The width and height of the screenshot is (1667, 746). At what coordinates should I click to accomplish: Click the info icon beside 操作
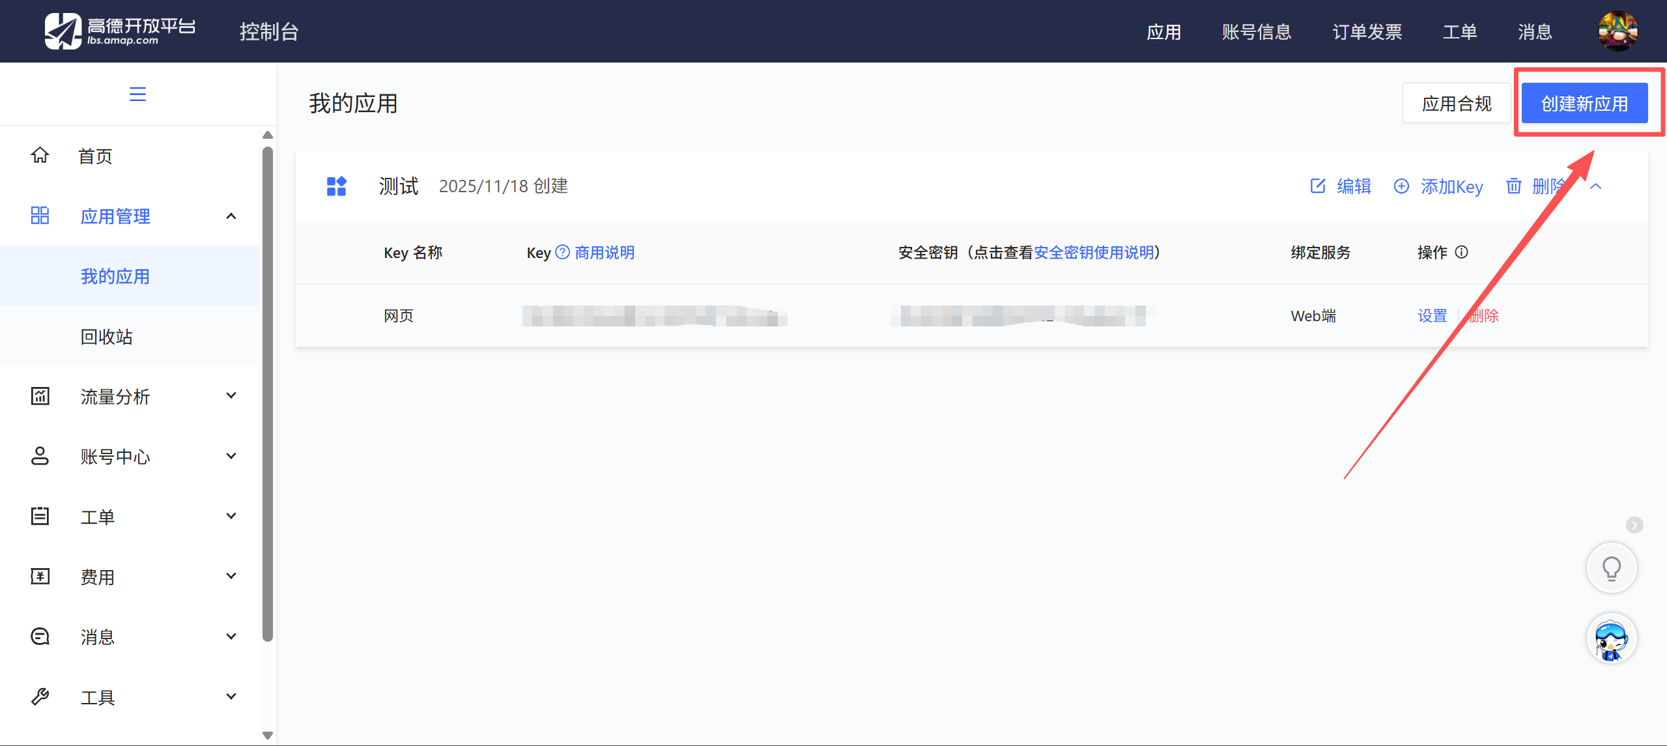[1462, 252]
